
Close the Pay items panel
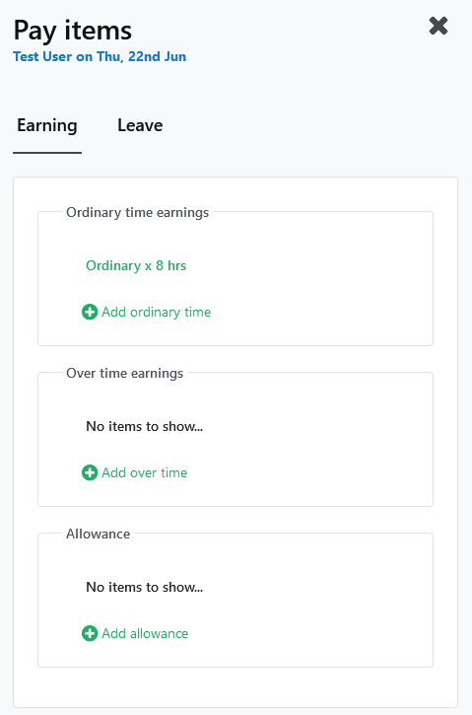(438, 26)
